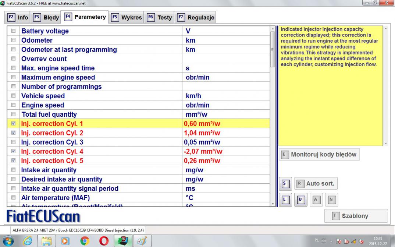Click the U icon button
The image size is (395, 247).
click(x=300, y=200)
